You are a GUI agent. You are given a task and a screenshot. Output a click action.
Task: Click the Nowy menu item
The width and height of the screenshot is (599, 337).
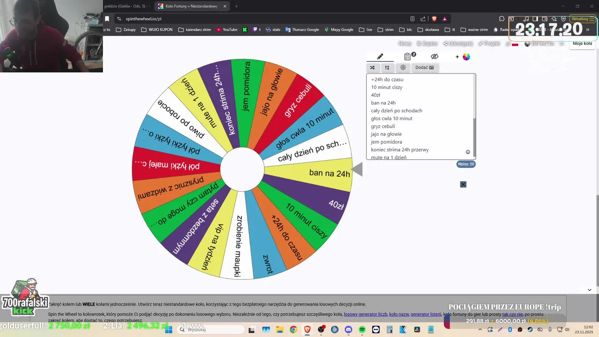tap(405, 44)
